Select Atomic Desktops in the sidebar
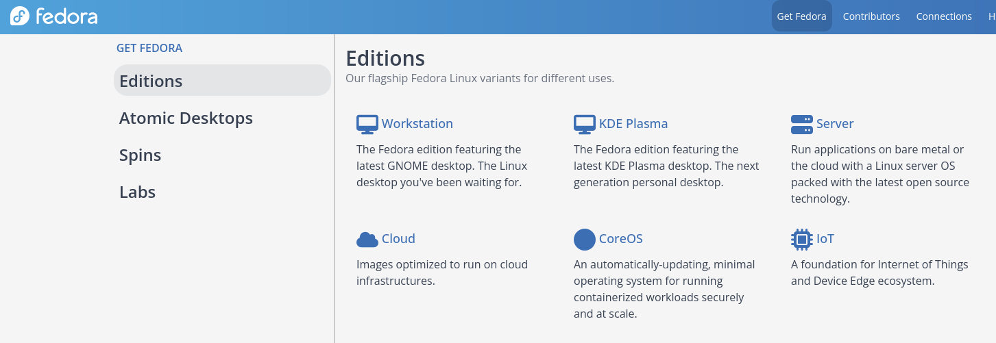Viewport: 996px width, 343px height. coord(186,118)
